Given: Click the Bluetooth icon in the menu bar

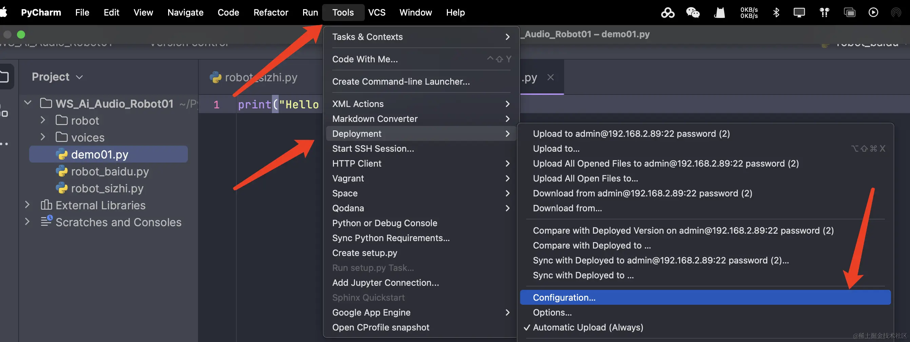Looking at the screenshot, I should (776, 12).
